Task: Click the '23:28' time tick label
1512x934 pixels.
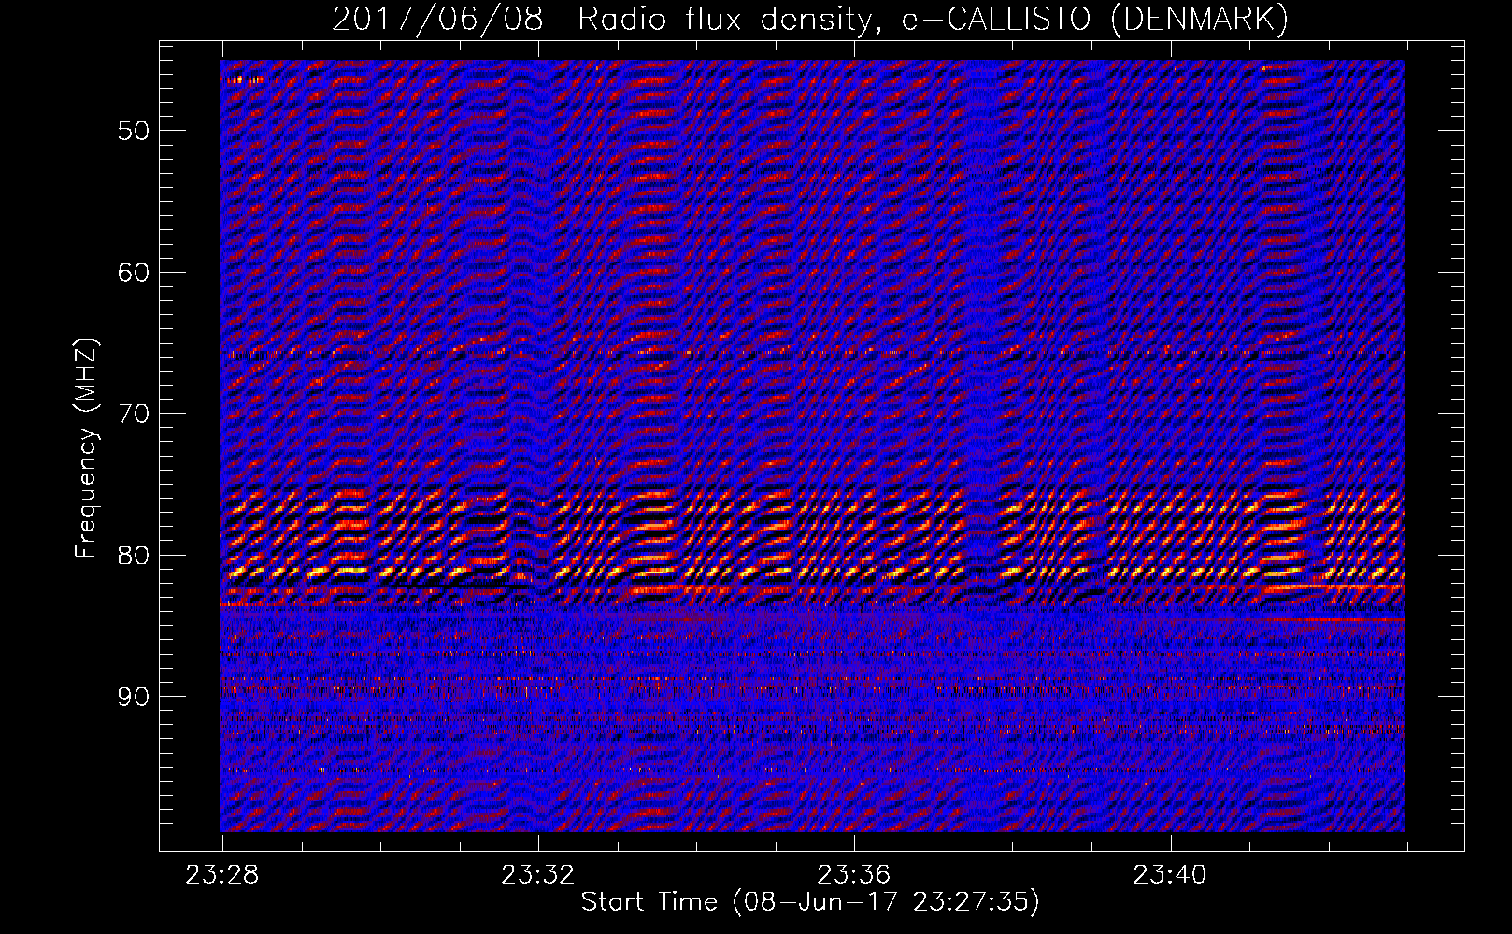Action: (222, 875)
